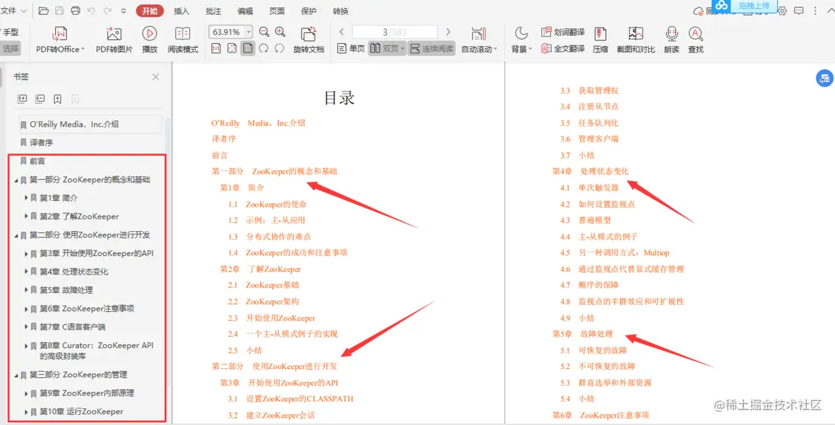Set actual size 1:1 view
This screenshot has width=835, height=425.
pyautogui.click(x=215, y=48)
